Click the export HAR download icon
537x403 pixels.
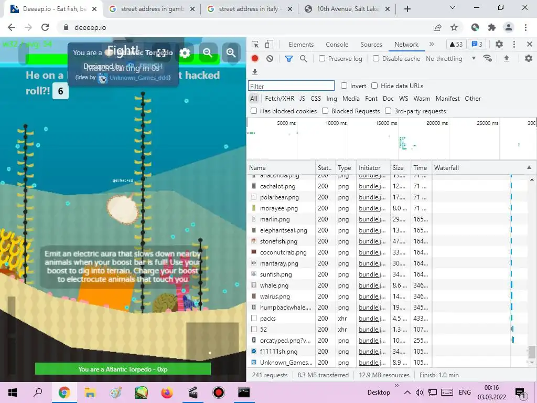[254, 71]
